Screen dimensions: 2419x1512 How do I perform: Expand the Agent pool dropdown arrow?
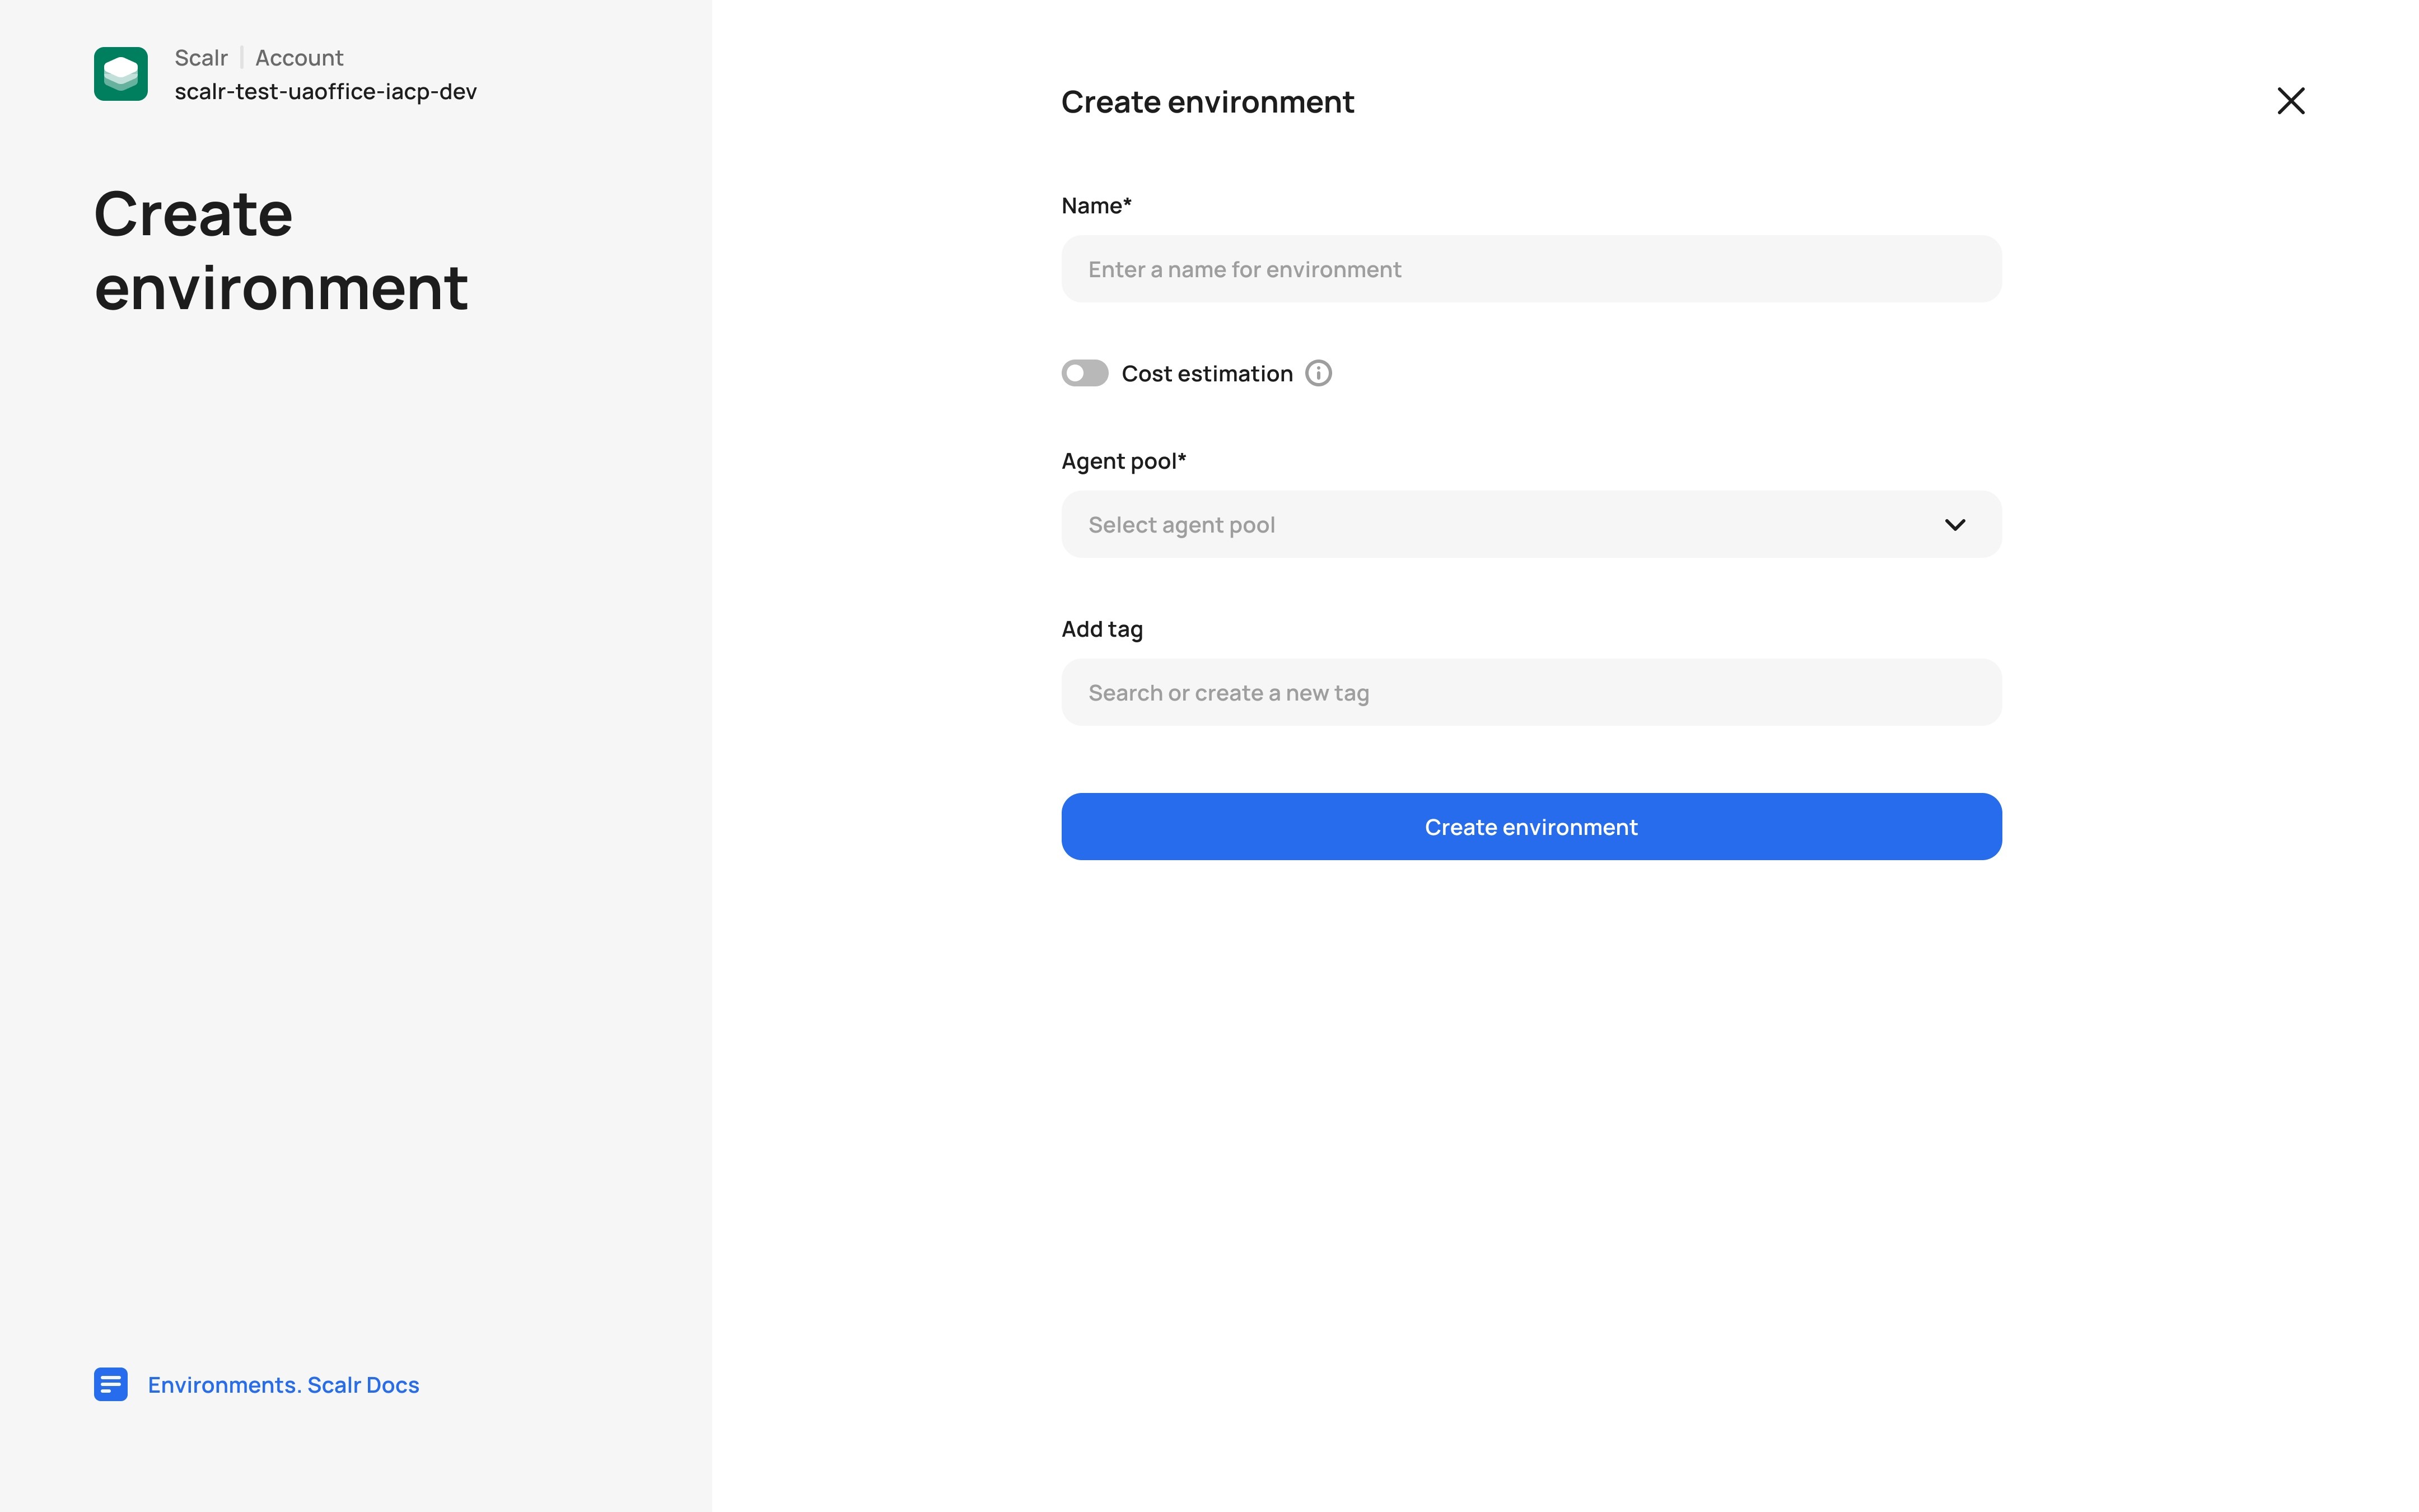pos(1954,525)
